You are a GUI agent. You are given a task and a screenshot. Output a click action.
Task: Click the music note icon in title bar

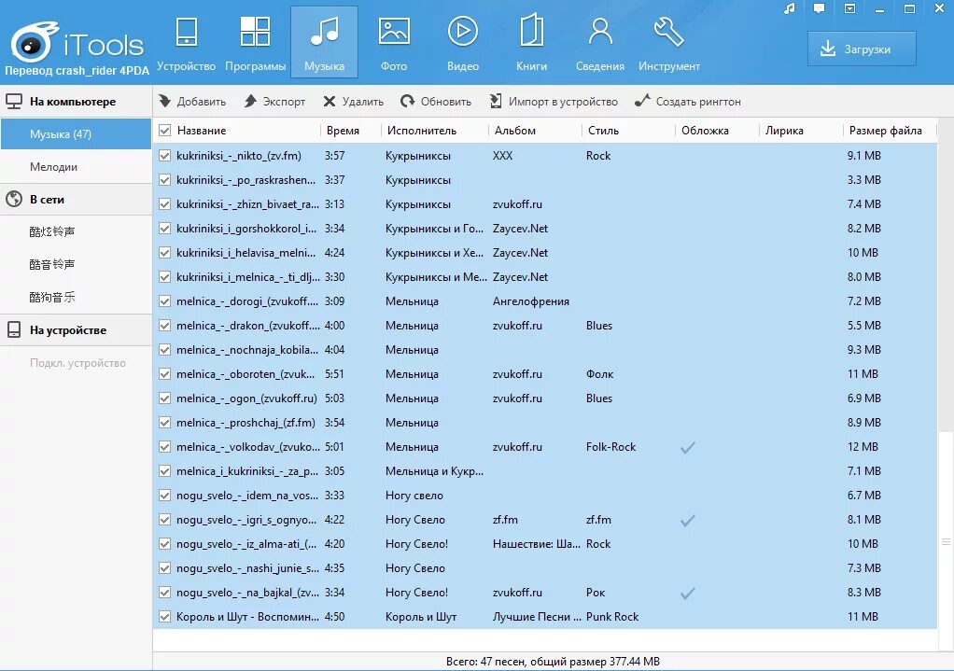(789, 8)
